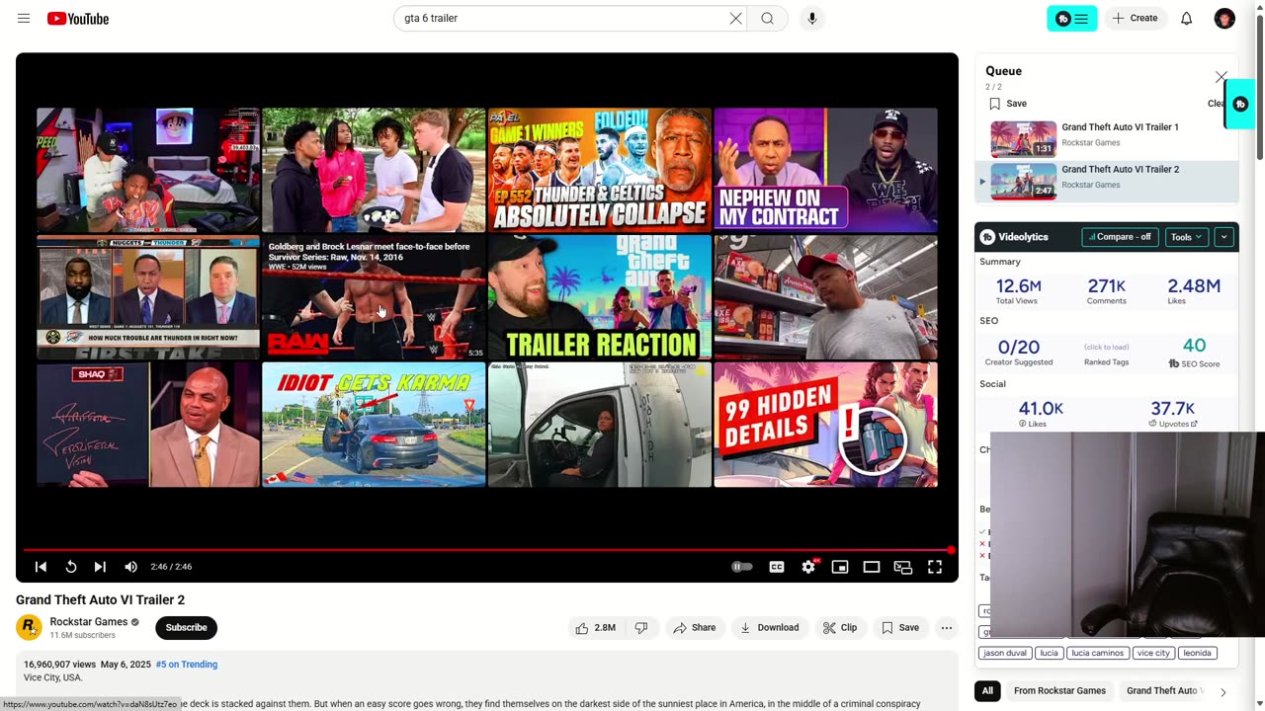This screenshot has width=1265, height=711.
Task: Open Nephew On My Contract suggested video
Action: [x=825, y=170]
